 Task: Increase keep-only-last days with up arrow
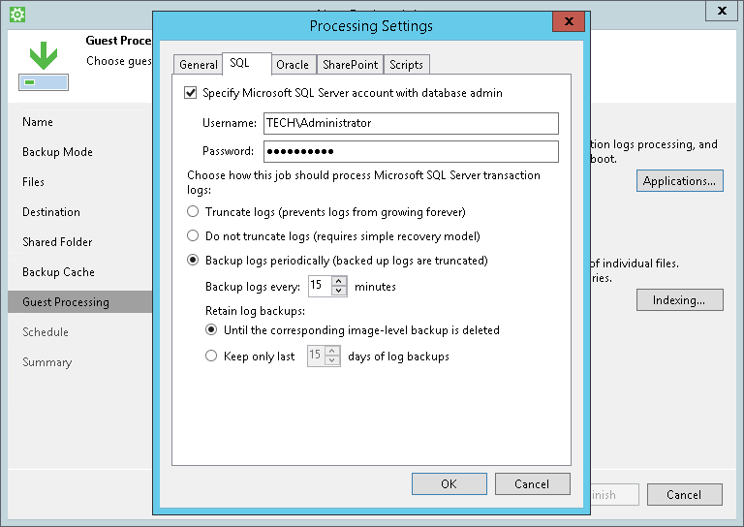click(x=332, y=351)
